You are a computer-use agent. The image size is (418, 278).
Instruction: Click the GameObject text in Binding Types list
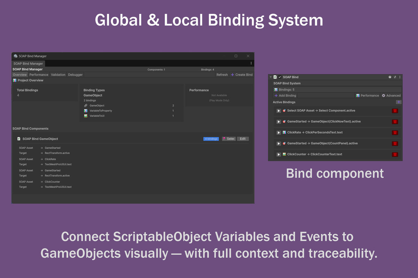pos(97,106)
